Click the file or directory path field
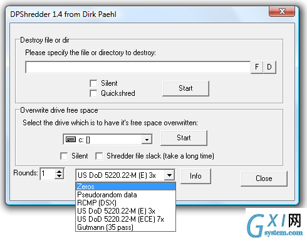This screenshot has height=238, width=307. 138,67
